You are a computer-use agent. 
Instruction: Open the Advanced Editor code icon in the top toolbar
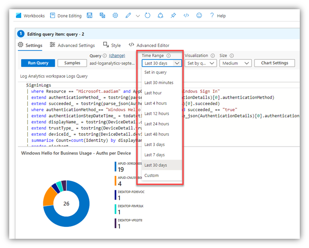tap(186, 15)
